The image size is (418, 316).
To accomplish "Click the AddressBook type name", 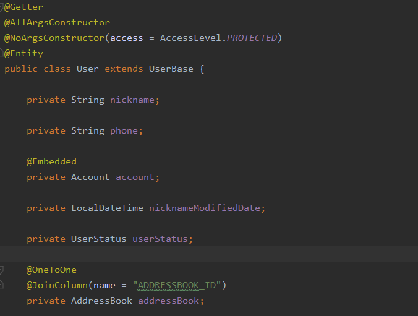I will pos(101,301).
